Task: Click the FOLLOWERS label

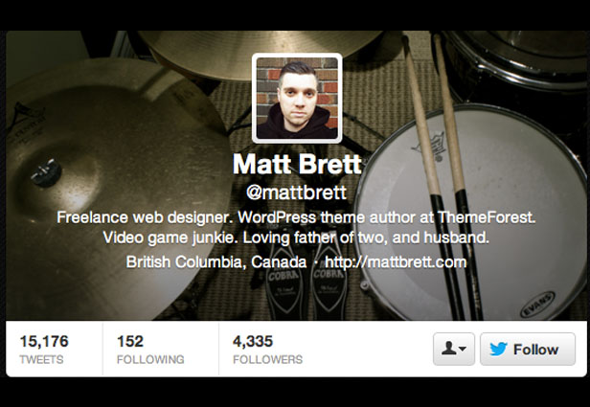Action: coord(267,360)
